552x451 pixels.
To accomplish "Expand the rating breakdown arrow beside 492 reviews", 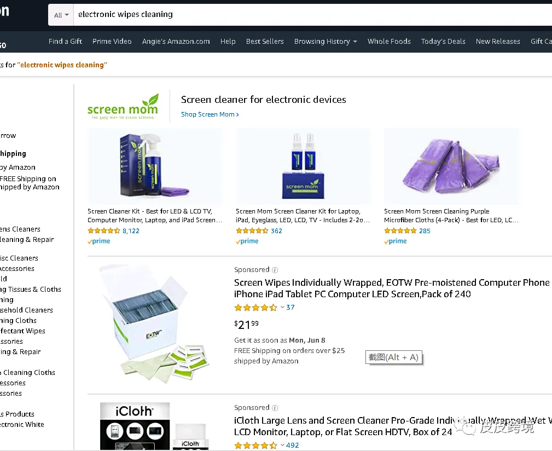I will pyautogui.click(x=282, y=446).
